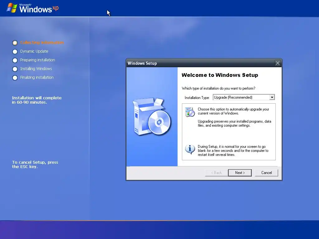Viewport: 319px width, 239px height.
Task: Click the Next button
Action: [240, 173]
